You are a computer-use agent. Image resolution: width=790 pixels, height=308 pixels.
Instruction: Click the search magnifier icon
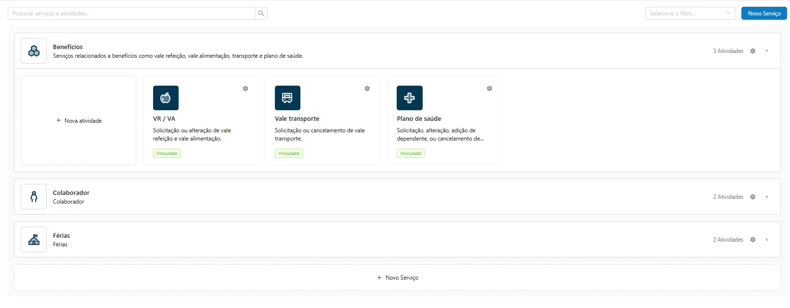pos(261,13)
